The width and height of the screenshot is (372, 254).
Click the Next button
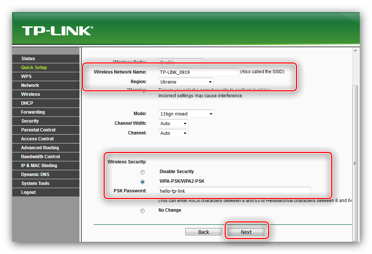click(x=246, y=232)
